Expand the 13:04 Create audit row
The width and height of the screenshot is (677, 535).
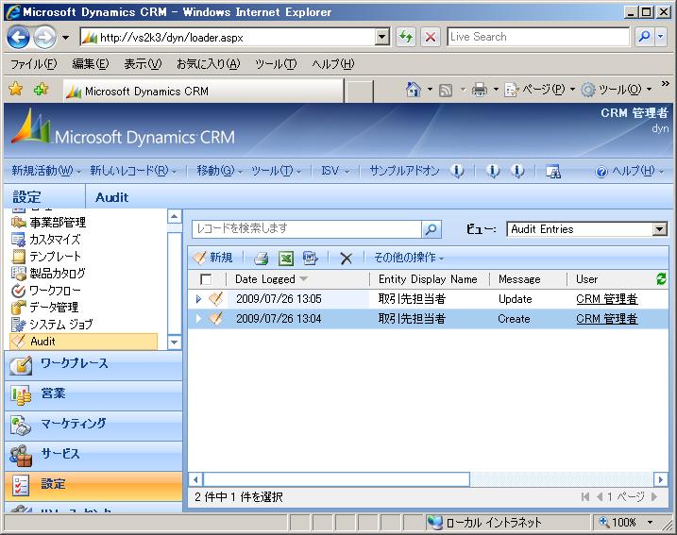pyautogui.click(x=198, y=318)
